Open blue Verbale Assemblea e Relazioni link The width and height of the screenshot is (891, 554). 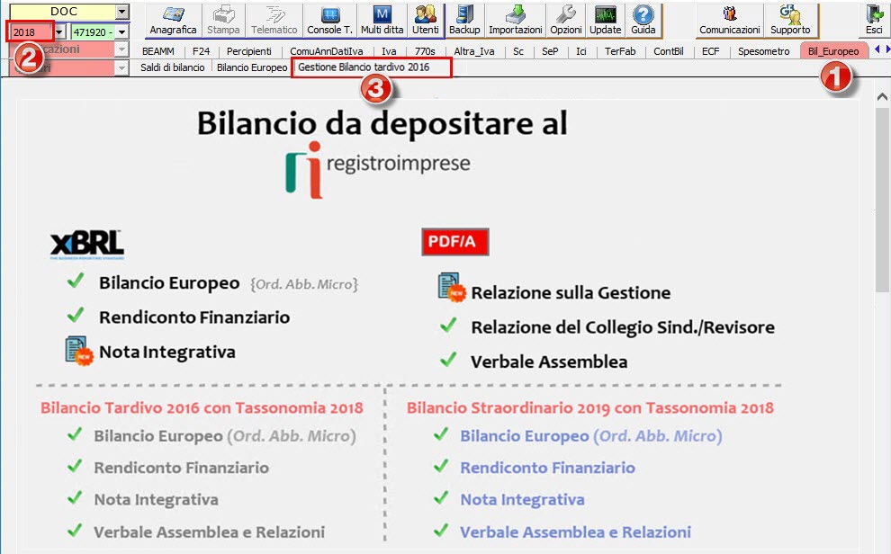coord(575,532)
